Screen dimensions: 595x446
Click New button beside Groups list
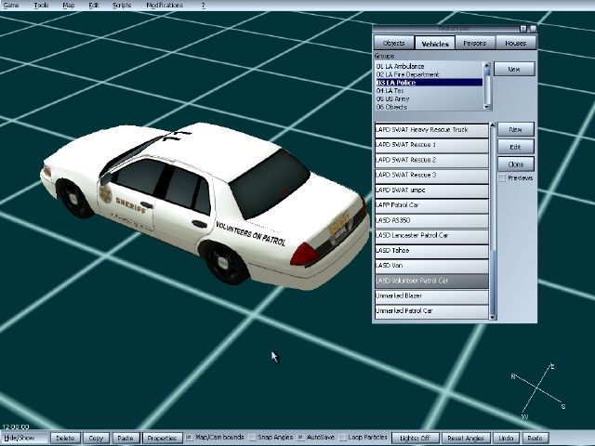click(514, 69)
